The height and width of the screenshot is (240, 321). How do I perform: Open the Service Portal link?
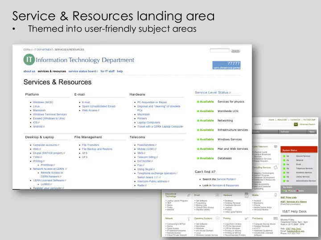pos(226,179)
